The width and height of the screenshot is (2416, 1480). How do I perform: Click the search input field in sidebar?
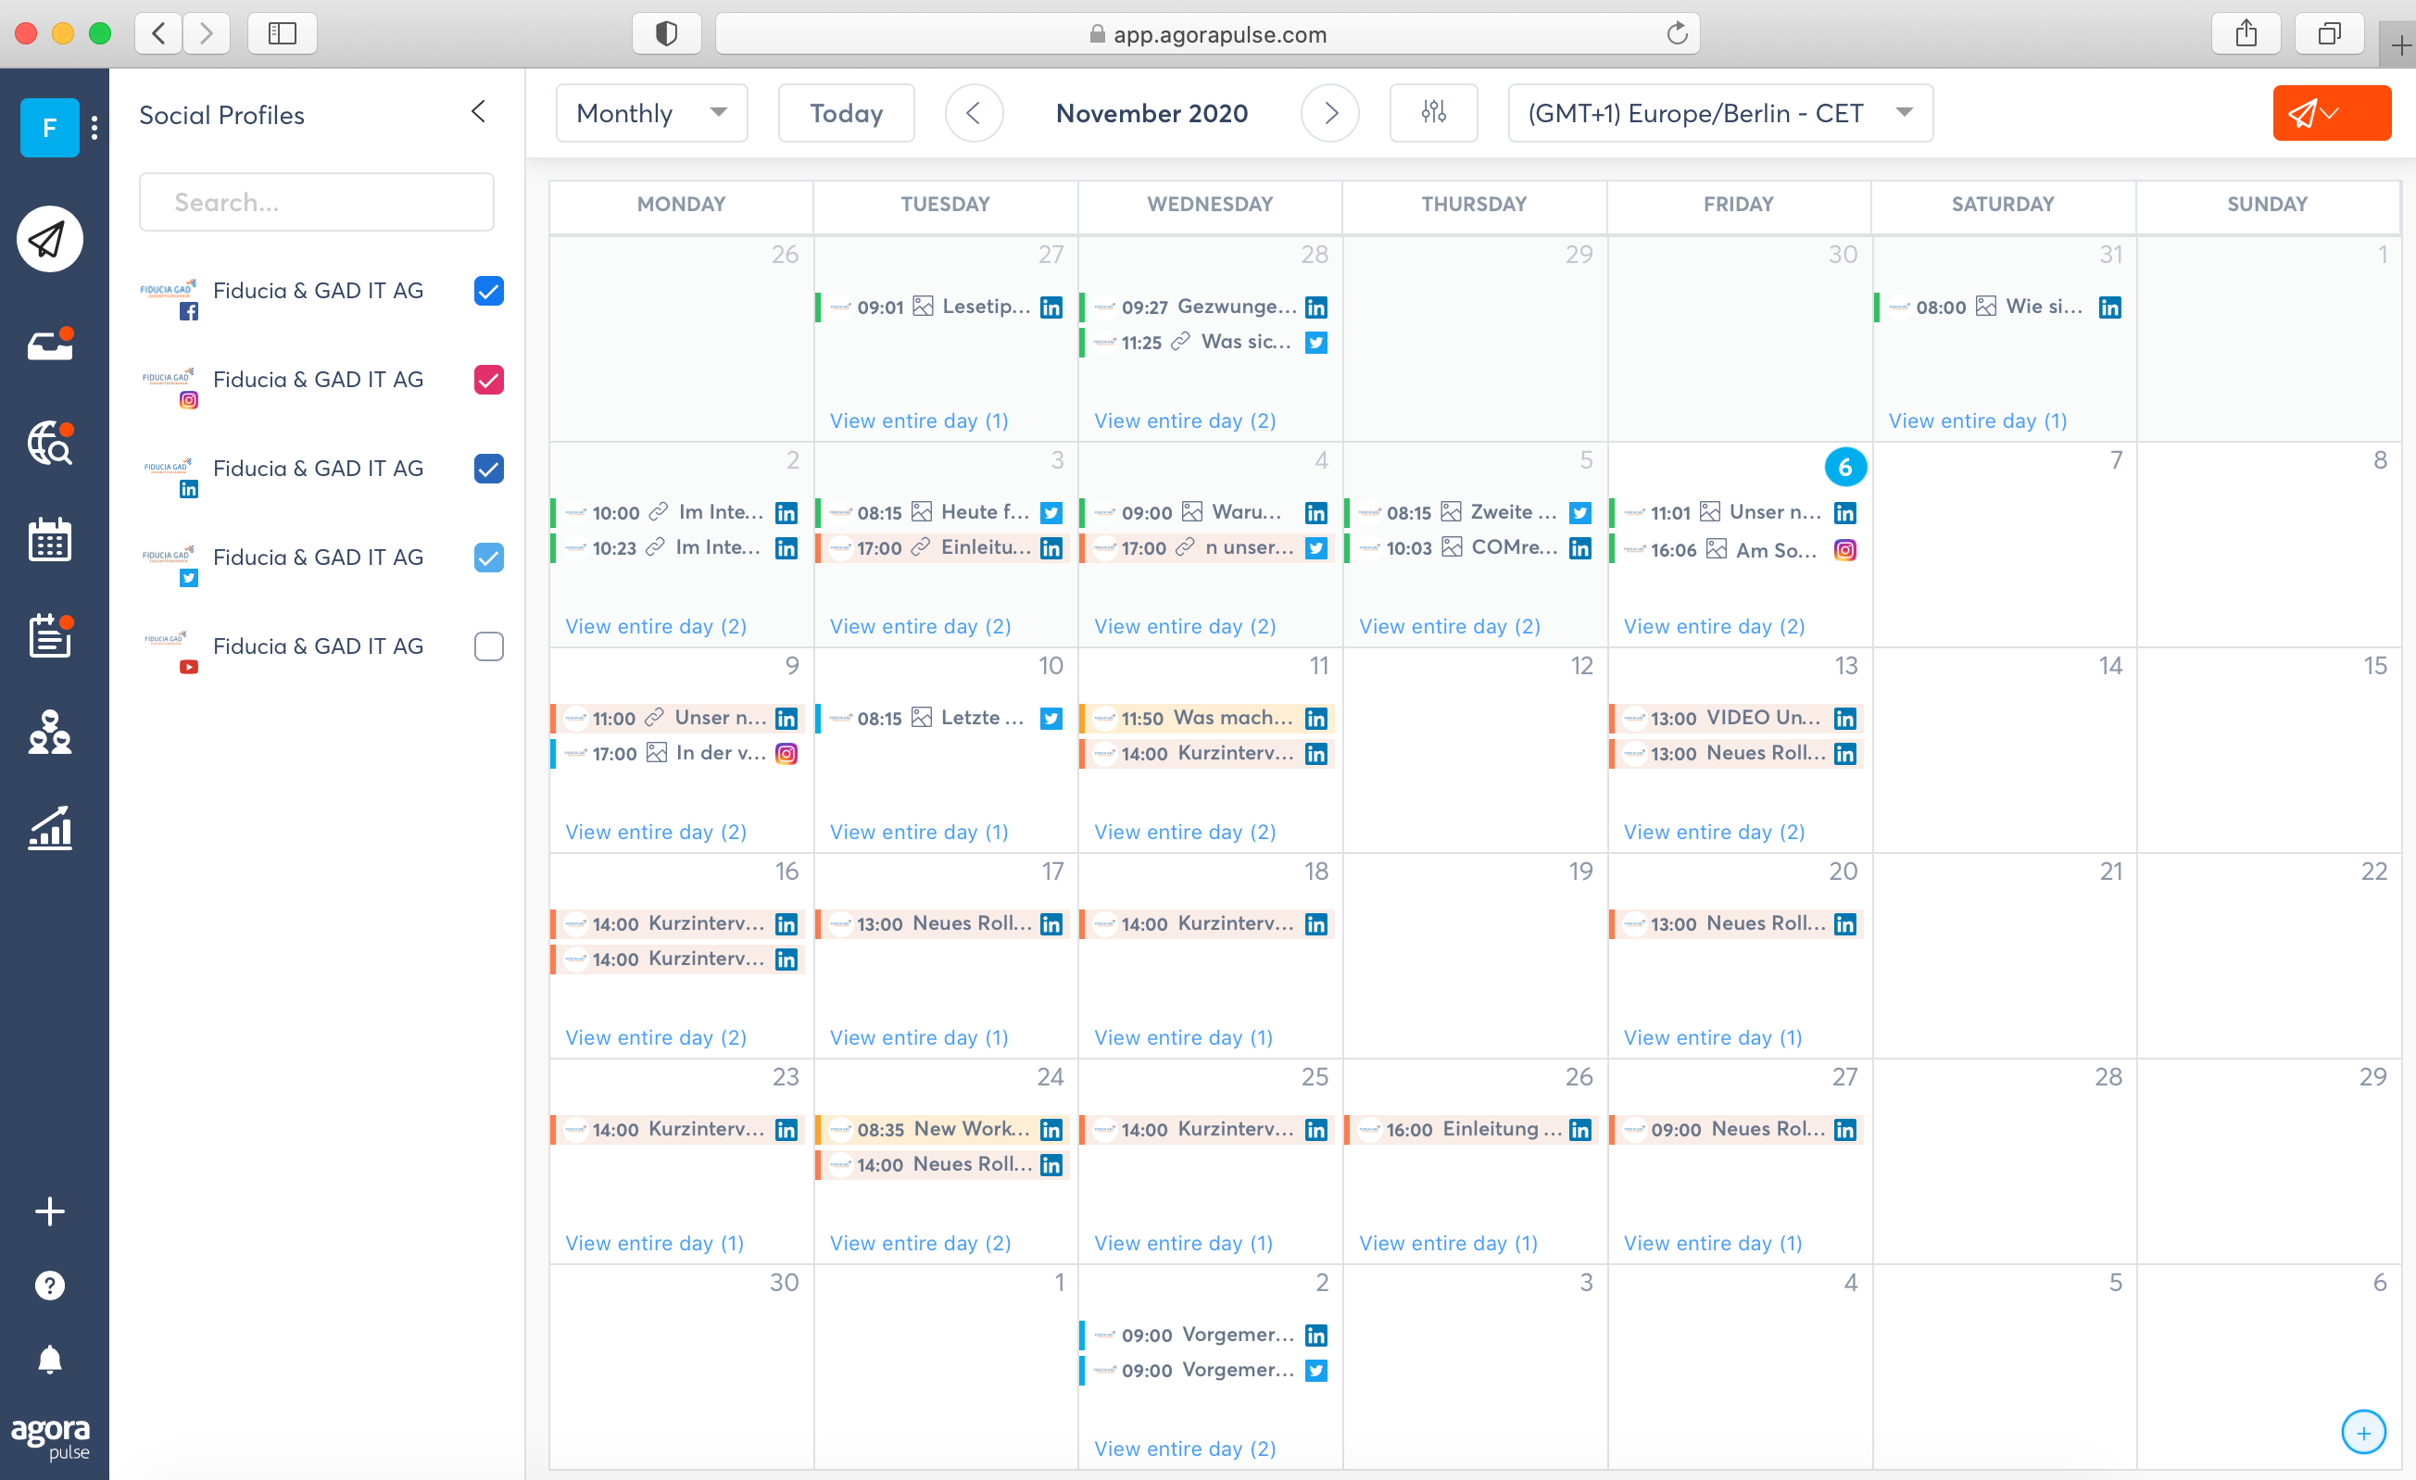click(316, 202)
